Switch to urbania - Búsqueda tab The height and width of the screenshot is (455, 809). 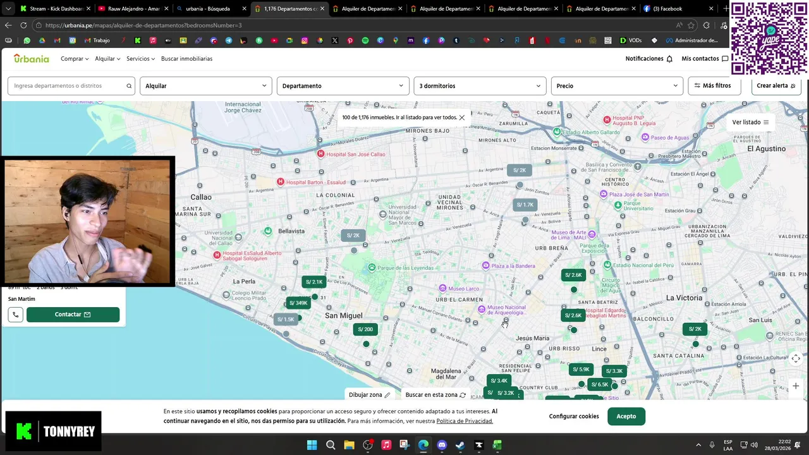pyautogui.click(x=210, y=9)
